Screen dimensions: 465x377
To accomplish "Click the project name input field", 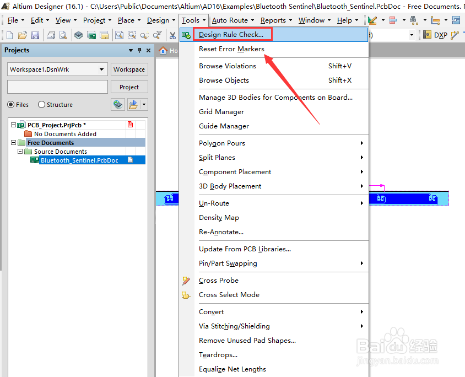I will pyautogui.click(x=57, y=87).
